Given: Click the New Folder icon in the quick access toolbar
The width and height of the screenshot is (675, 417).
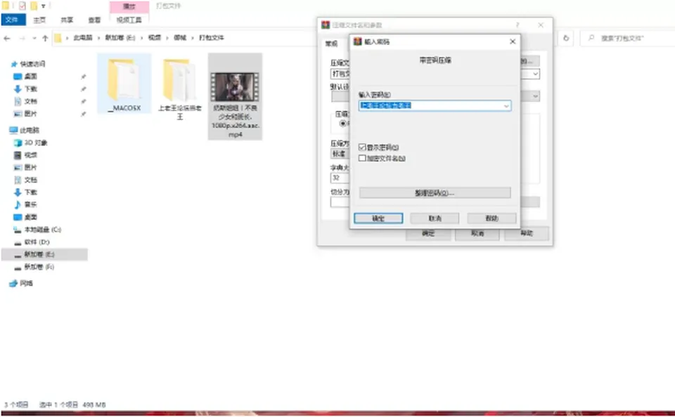Looking at the screenshot, I should pos(34,6).
